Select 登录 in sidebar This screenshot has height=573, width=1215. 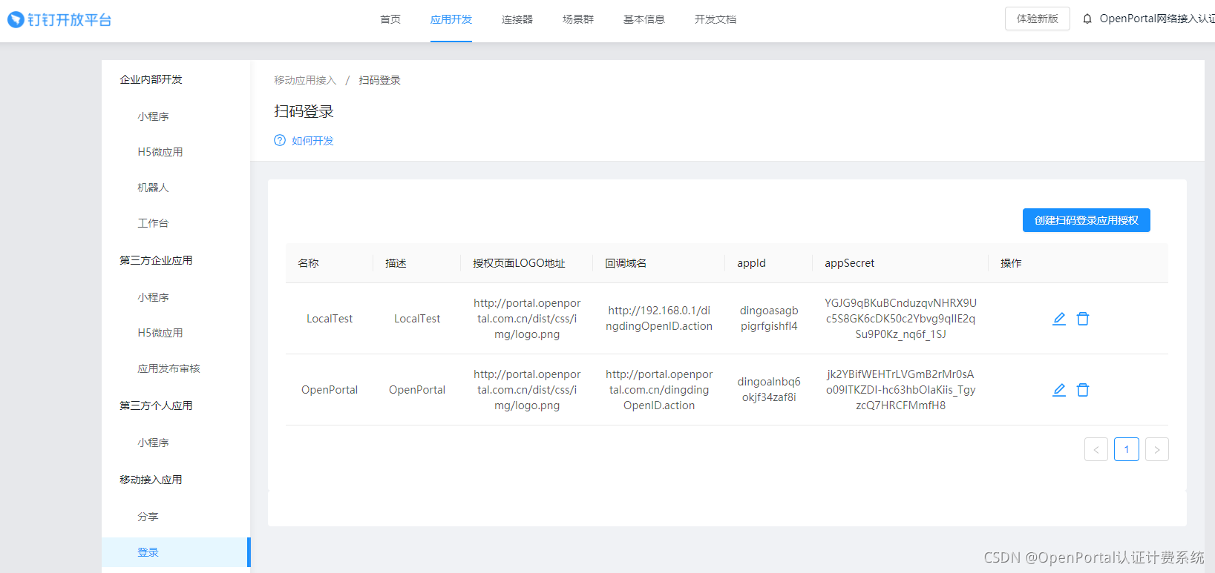(x=176, y=552)
